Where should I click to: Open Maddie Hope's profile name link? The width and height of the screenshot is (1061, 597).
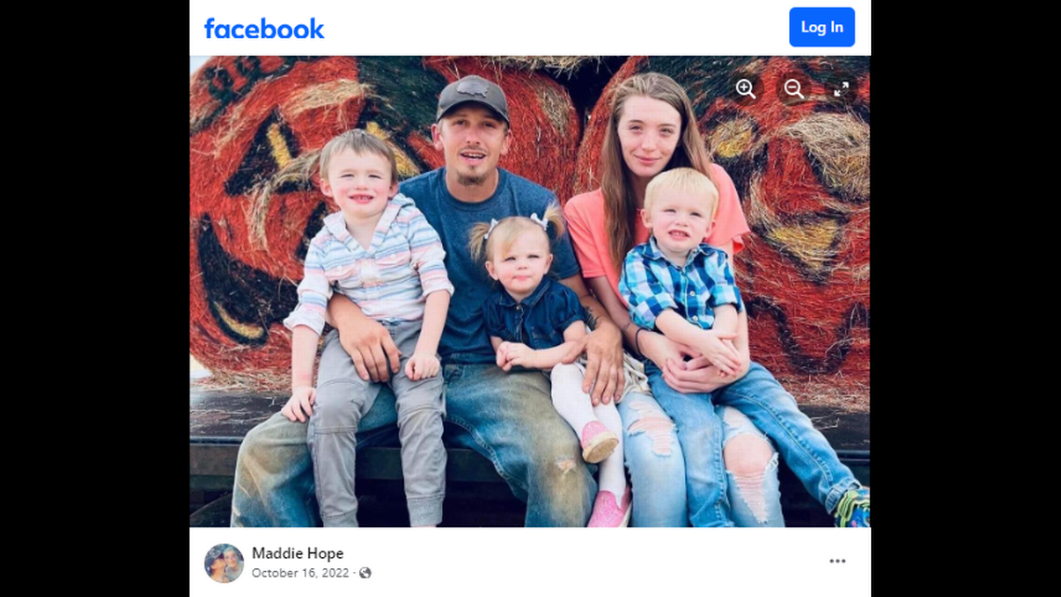(298, 553)
